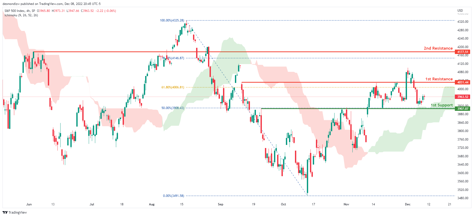This screenshot has height=217, width=474.
Task: Click the 12 label on the time axis
Action: [429, 204]
